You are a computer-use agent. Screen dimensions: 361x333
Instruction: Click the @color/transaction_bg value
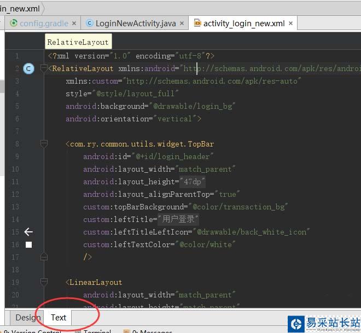click(x=238, y=207)
